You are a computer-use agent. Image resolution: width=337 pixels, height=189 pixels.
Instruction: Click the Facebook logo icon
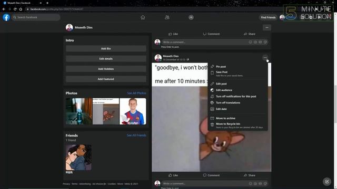6,17
